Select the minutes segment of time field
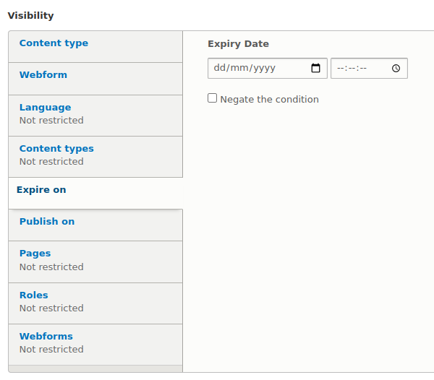The image size is (434, 380). (352, 69)
